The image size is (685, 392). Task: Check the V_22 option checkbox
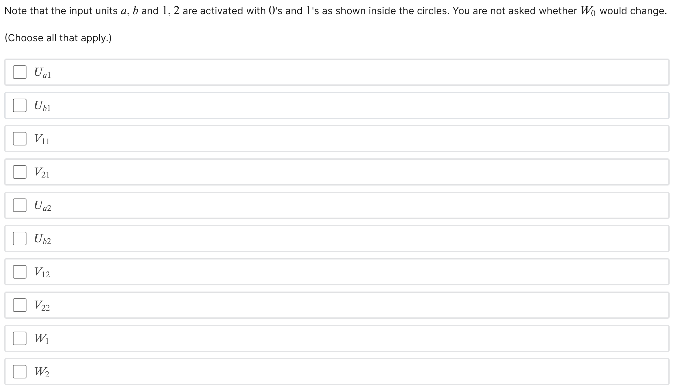[x=19, y=305]
